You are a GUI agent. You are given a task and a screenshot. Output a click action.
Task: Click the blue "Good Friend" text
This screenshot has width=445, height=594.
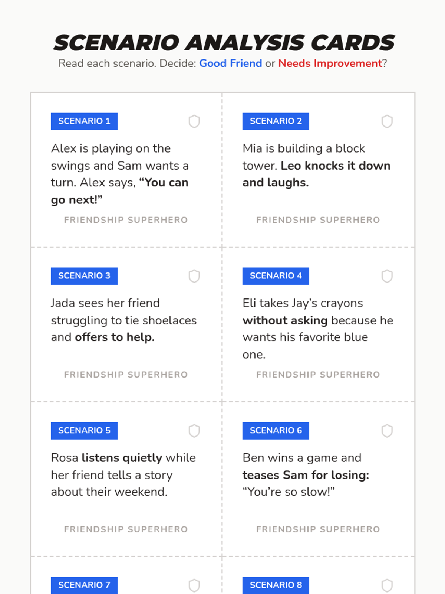230,63
